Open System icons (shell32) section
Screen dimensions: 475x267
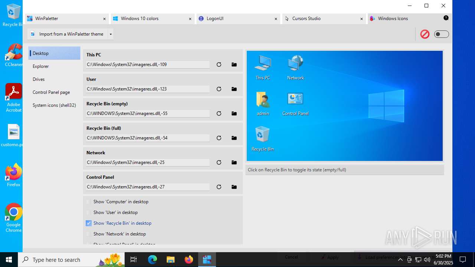pos(54,105)
